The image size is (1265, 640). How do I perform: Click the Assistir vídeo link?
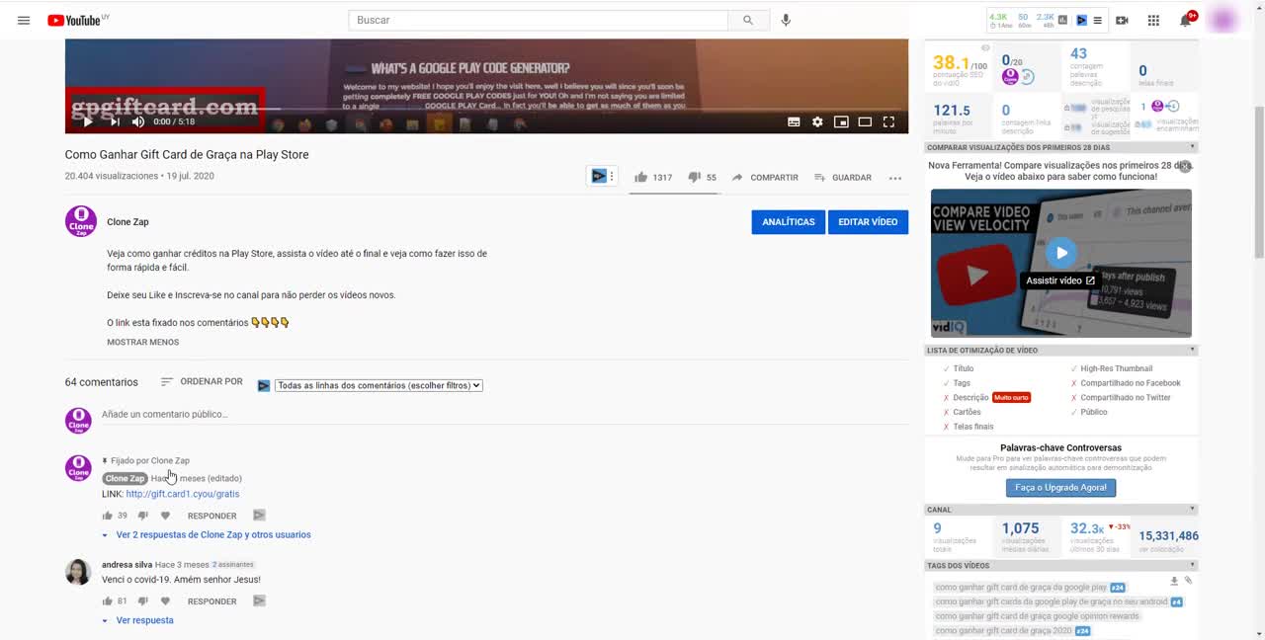click(1060, 280)
